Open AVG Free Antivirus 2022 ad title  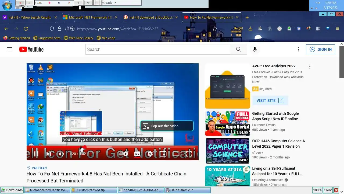274,66
